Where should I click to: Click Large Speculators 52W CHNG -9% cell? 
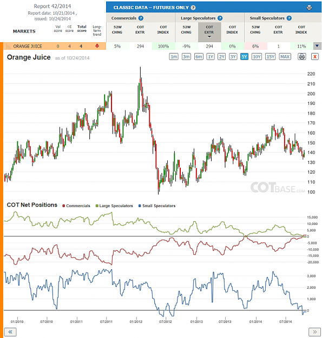[186, 46]
